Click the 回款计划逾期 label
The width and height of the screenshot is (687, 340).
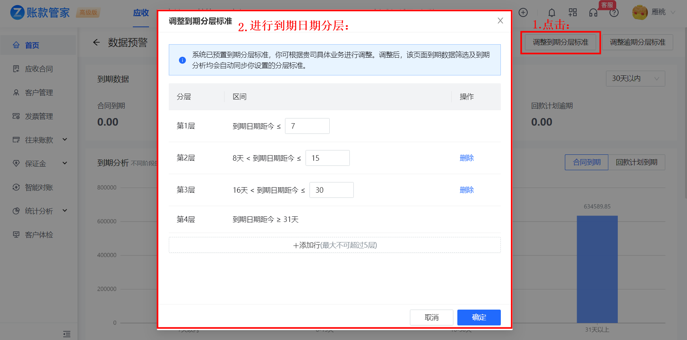[x=552, y=106]
